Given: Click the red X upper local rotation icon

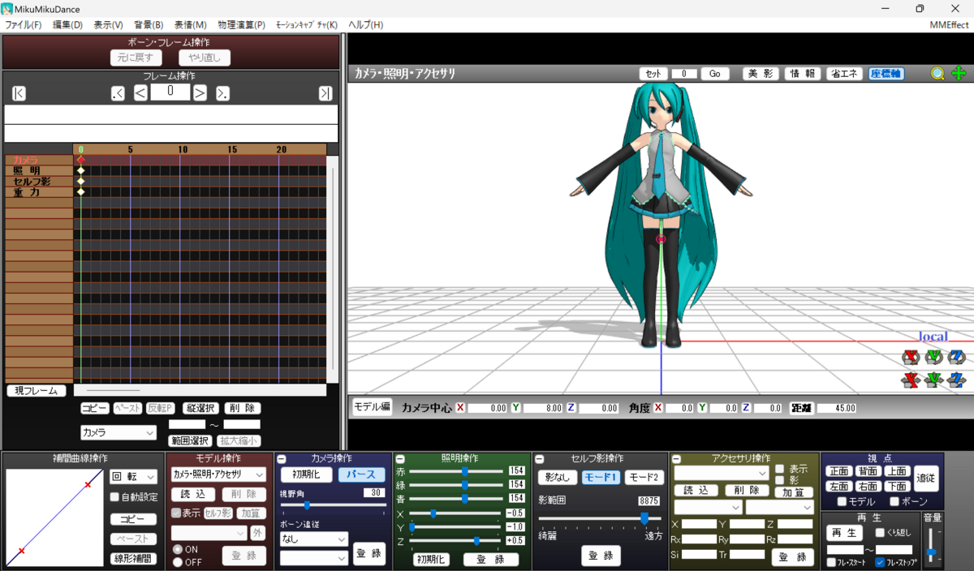Looking at the screenshot, I should (911, 357).
